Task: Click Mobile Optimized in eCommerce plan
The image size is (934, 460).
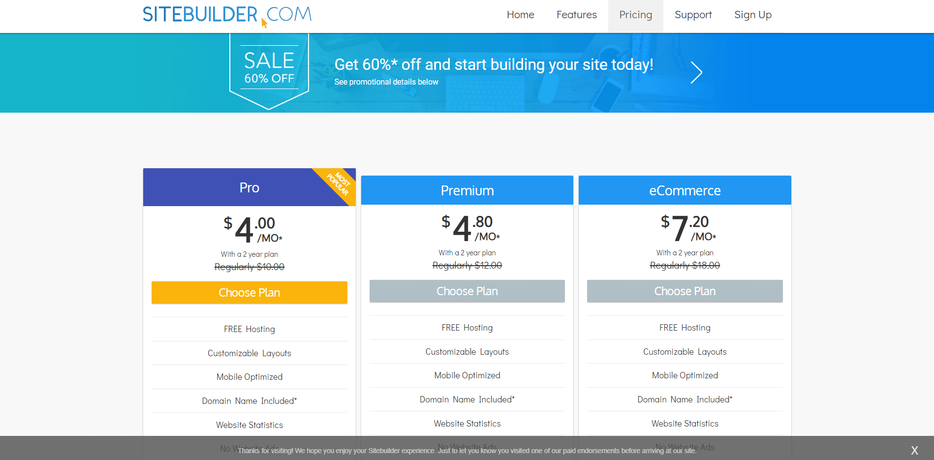Action: tap(685, 375)
